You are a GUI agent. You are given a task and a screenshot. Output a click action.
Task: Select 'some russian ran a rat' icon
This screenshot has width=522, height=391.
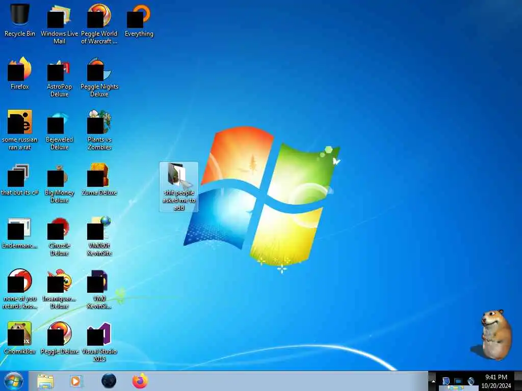pyautogui.click(x=20, y=130)
